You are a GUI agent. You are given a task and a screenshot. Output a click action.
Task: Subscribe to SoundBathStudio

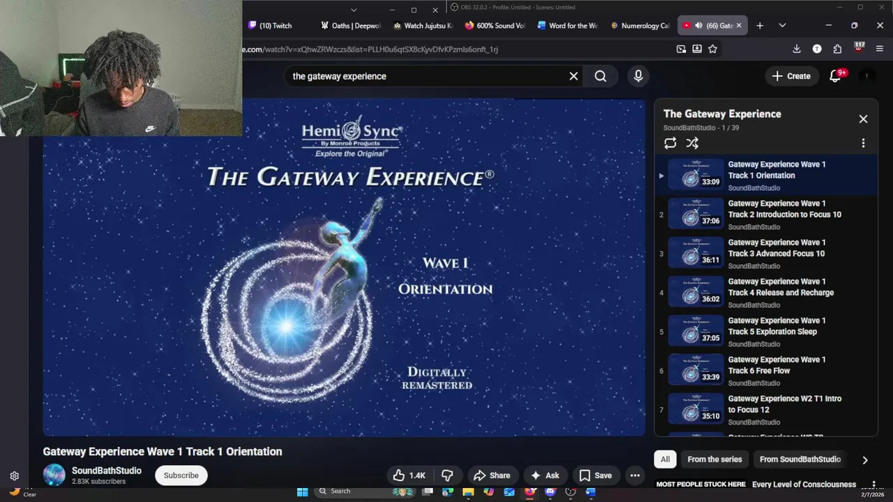pyautogui.click(x=181, y=476)
